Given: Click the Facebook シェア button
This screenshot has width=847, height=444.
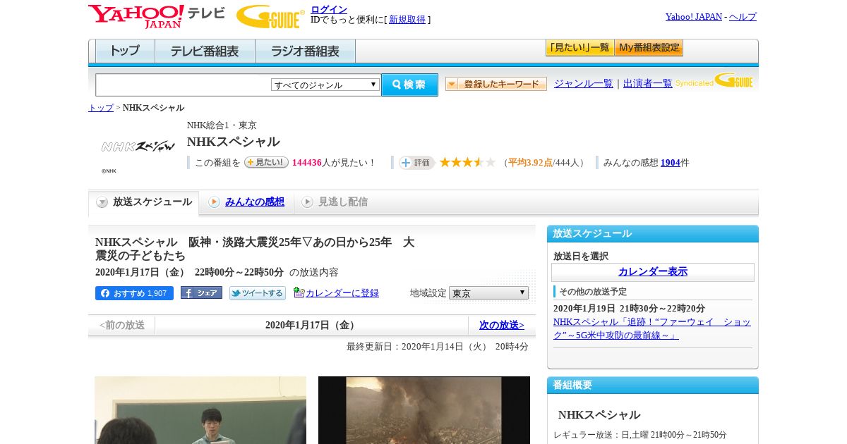Looking at the screenshot, I should click(x=201, y=292).
